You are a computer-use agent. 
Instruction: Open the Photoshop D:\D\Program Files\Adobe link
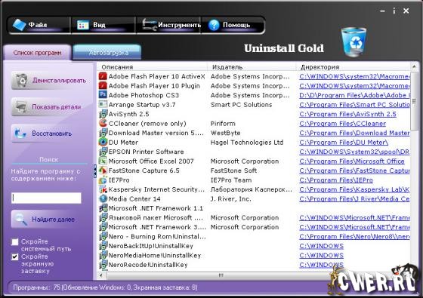[x=354, y=95]
